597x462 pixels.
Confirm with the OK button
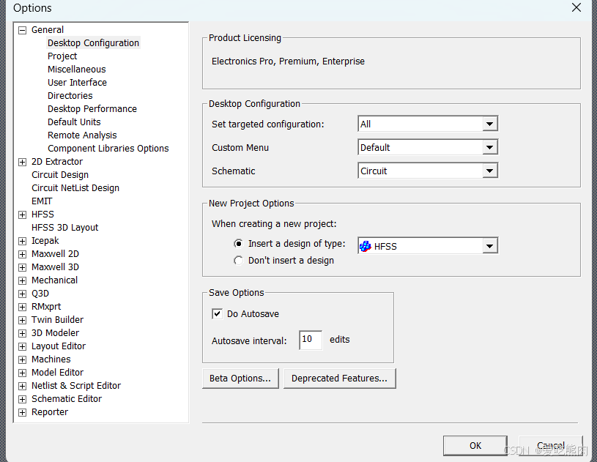pyautogui.click(x=475, y=446)
